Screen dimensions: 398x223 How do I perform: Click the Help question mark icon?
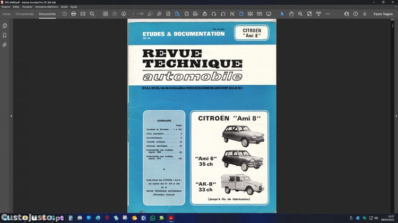356,14
